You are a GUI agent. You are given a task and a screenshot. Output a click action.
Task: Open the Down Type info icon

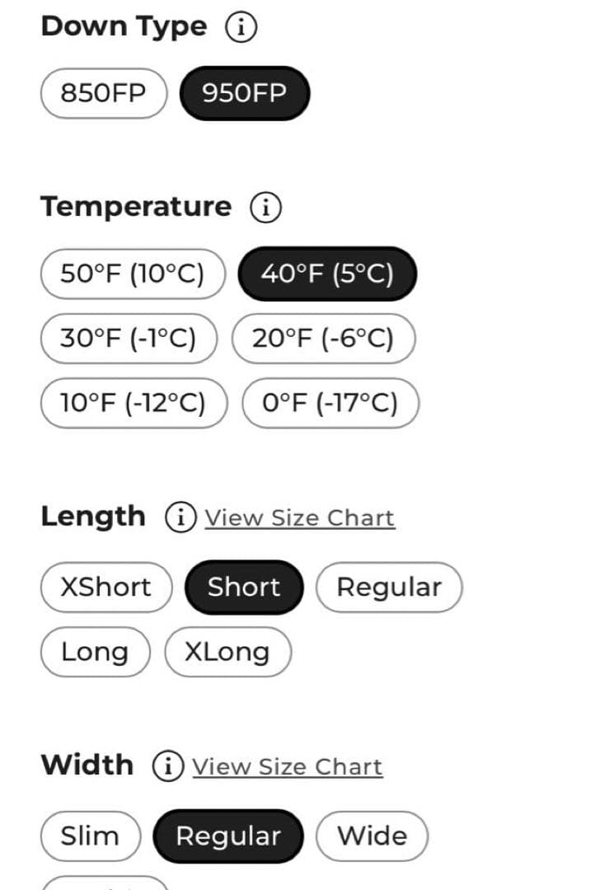[x=241, y=28]
